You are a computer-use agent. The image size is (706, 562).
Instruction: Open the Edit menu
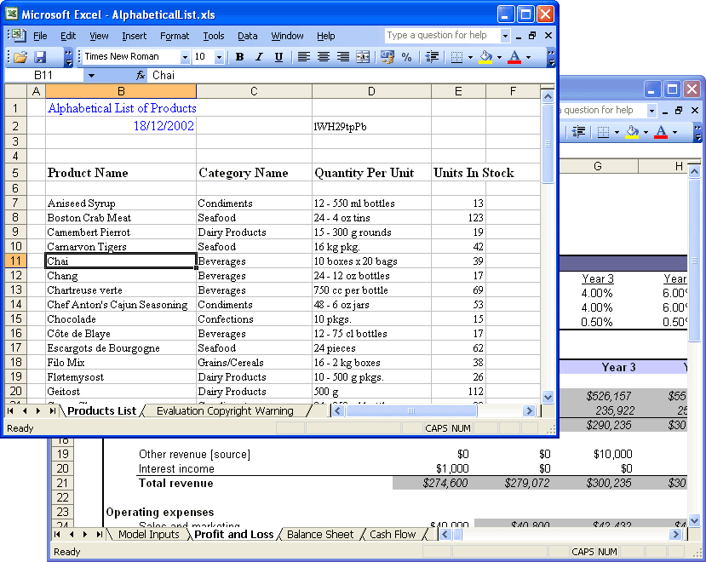[x=68, y=36]
